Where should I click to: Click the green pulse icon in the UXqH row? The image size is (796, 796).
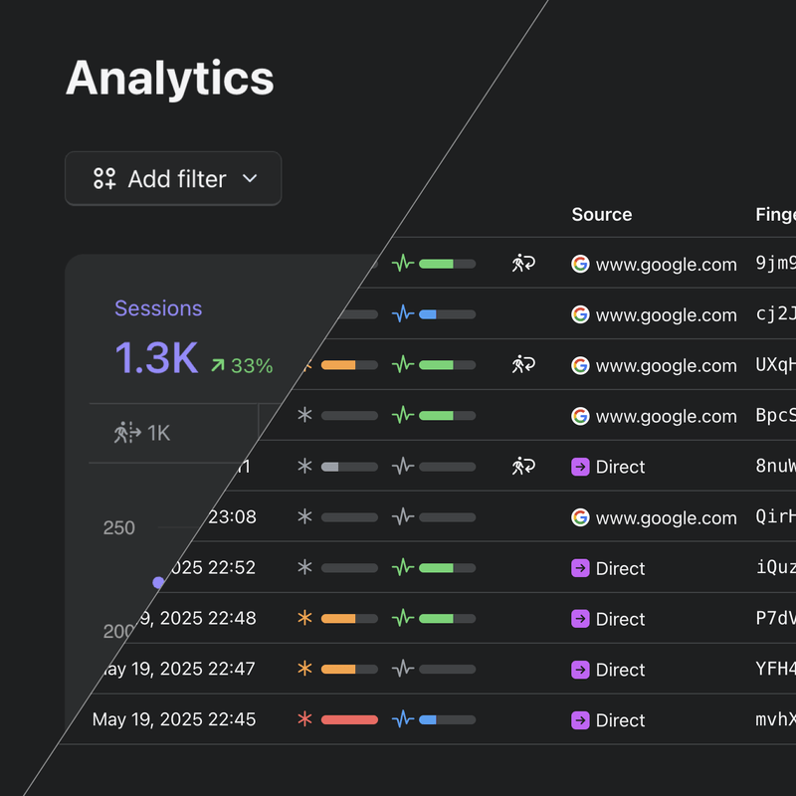[403, 364]
